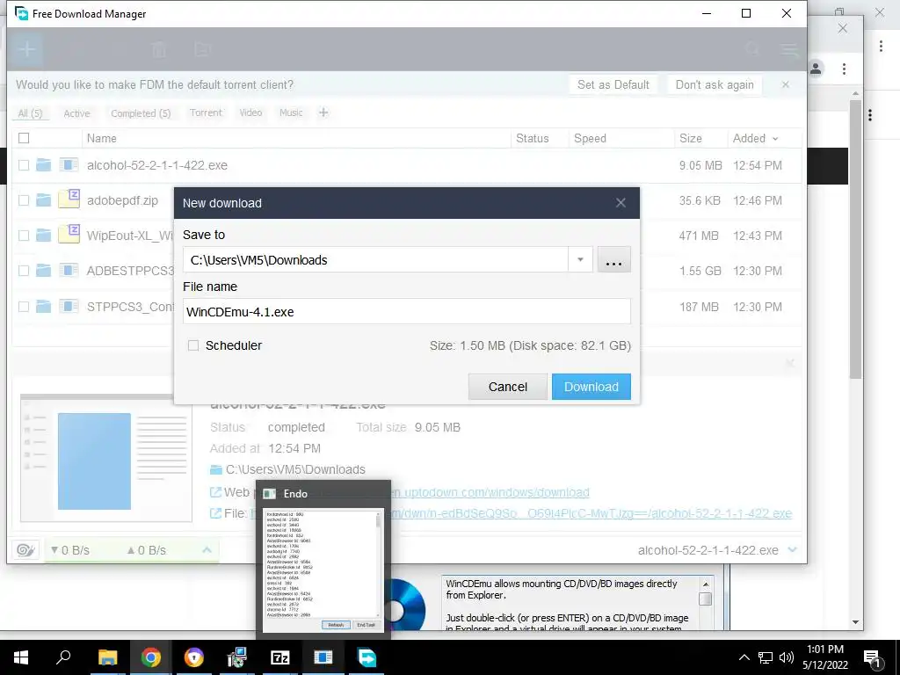Select the All (5) tab
900x675 pixels.
31,113
